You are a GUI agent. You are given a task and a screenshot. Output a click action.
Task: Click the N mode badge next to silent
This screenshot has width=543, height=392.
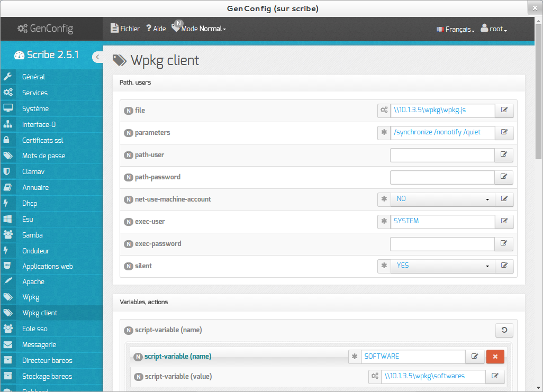click(x=129, y=266)
